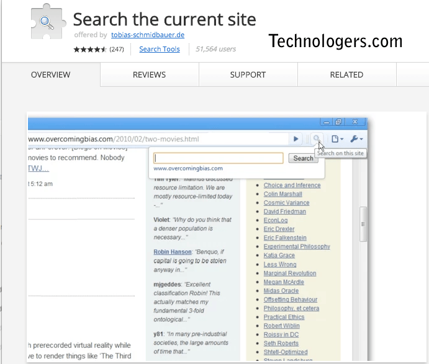This screenshot has width=429, height=364.
Task: Open the Roissy in DC link
Action: tap(281, 334)
